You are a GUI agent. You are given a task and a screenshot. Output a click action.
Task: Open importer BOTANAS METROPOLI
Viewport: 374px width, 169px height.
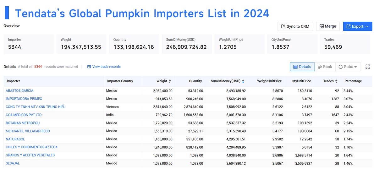pos(23,123)
